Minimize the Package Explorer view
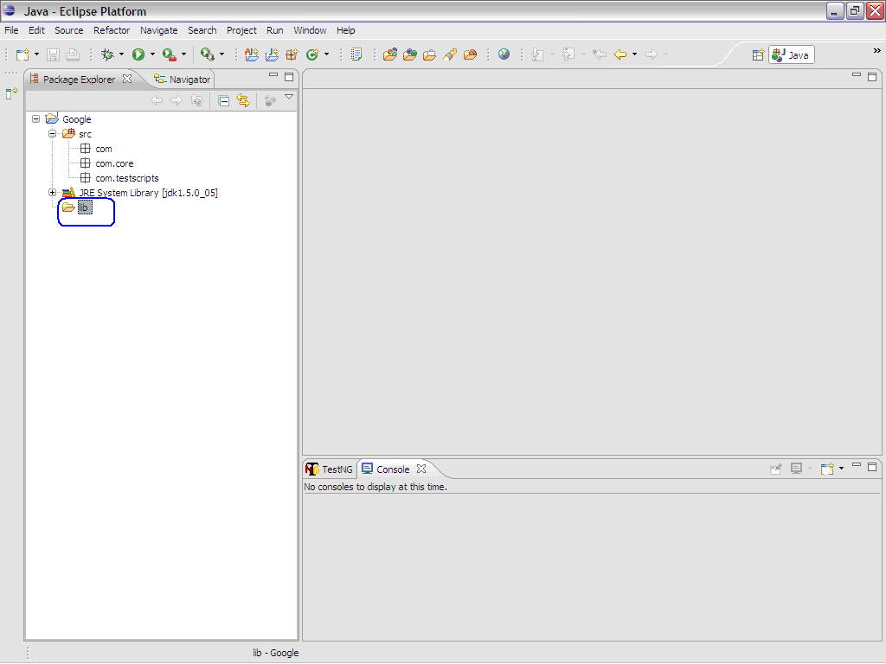This screenshot has height=664, width=886. coord(273,75)
